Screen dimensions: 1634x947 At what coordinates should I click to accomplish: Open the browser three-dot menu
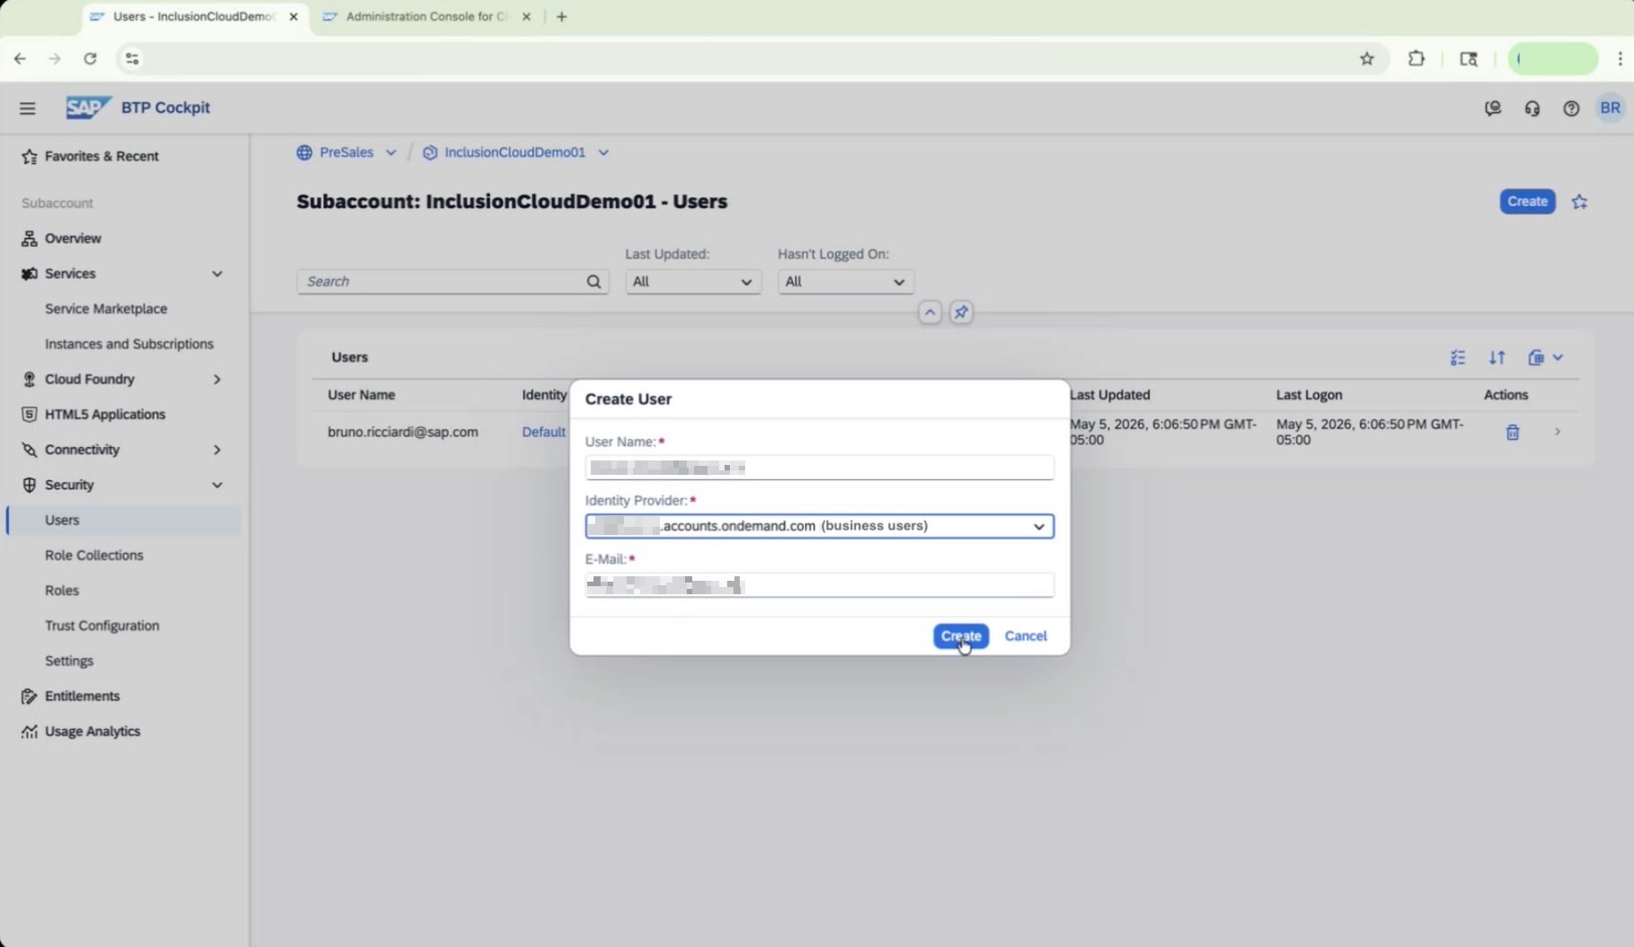1620,59
